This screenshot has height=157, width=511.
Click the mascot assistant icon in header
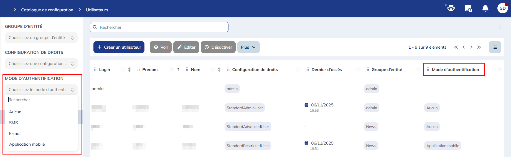(451, 8)
